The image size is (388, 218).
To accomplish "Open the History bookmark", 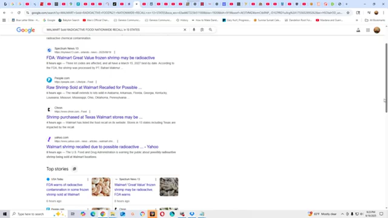I will tap(182, 20).
